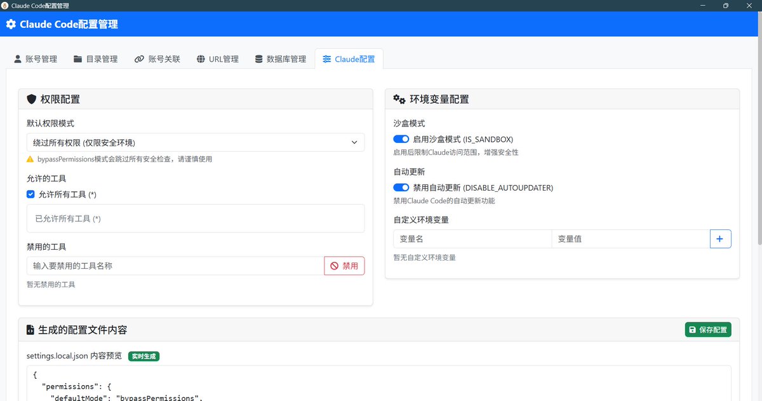Click the green 保存配置 button
This screenshot has width=762, height=401.
pos(708,330)
